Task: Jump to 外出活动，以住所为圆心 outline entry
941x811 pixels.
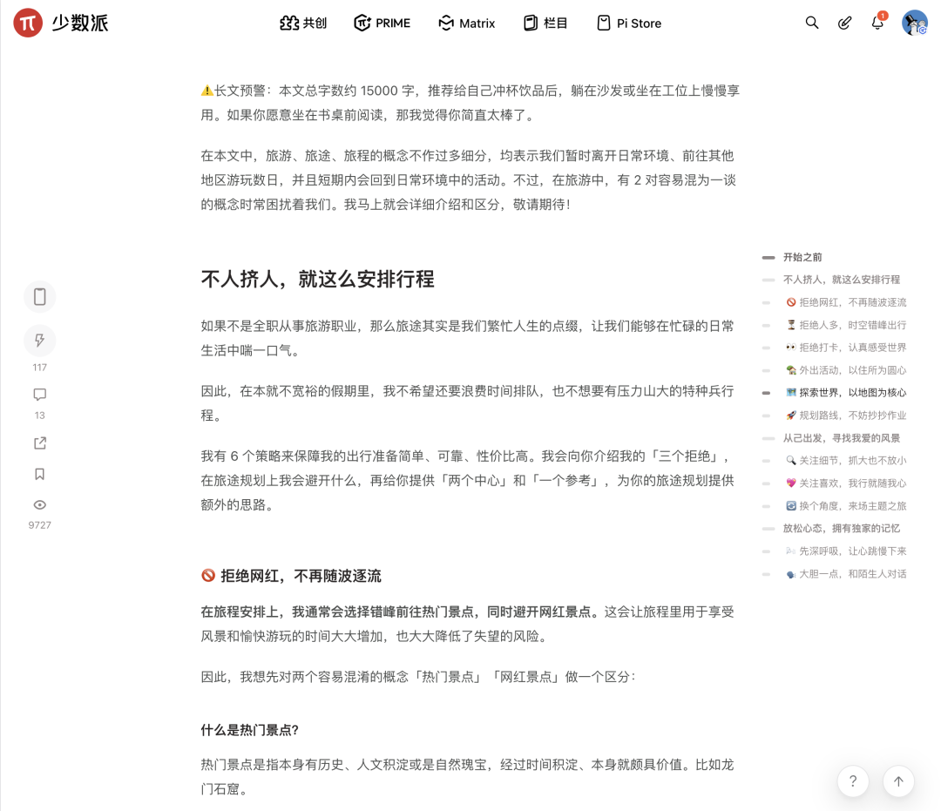Action: 846,370
